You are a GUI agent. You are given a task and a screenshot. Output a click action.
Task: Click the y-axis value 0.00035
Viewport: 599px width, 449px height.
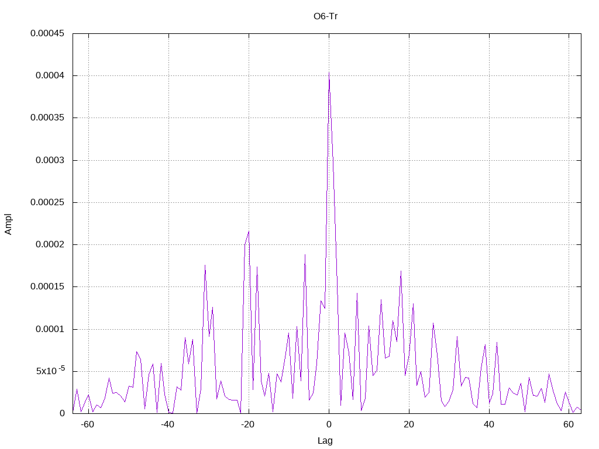(47, 118)
